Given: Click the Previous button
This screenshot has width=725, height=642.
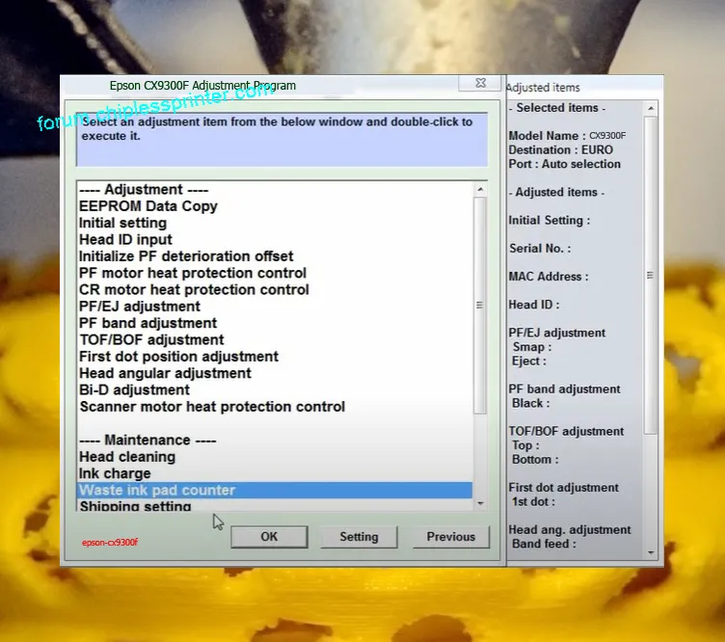Looking at the screenshot, I should (451, 537).
